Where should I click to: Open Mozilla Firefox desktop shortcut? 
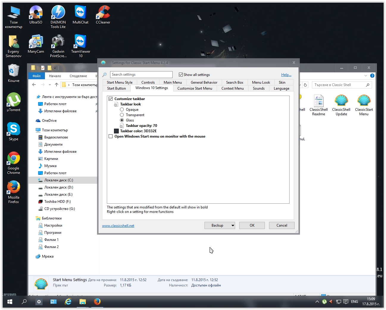tap(13, 192)
